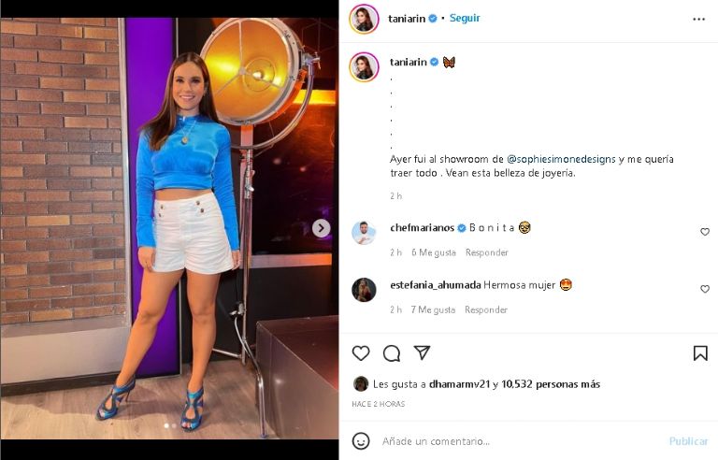Reply to chefmarianos with Responder

tap(487, 252)
